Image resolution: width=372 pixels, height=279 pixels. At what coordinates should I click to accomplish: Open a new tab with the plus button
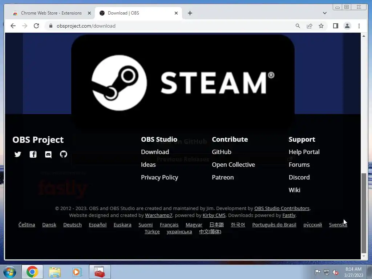pos(190,13)
